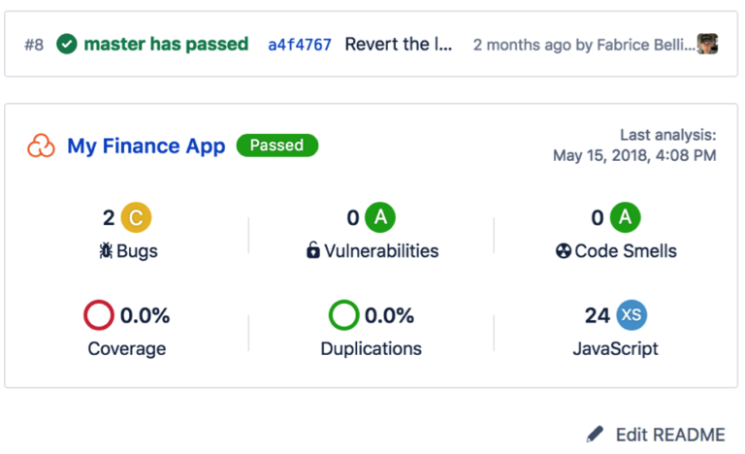The width and height of the screenshot is (745, 454).
Task: Click the lock icon beside Vulnerabilities
Action: tap(312, 249)
